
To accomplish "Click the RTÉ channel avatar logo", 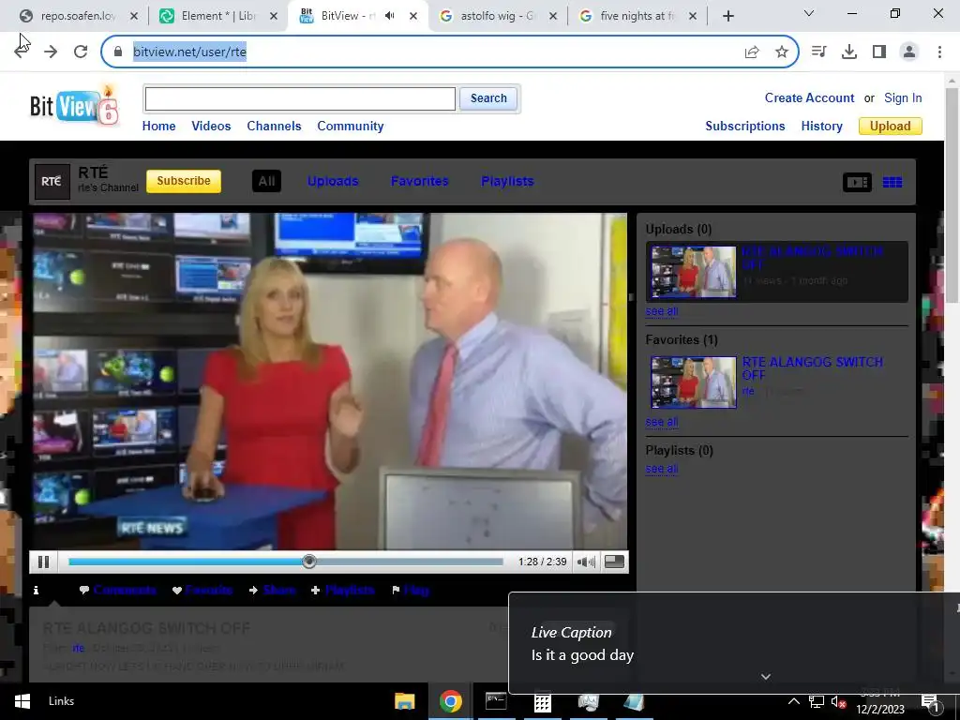I will click(x=52, y=181).
